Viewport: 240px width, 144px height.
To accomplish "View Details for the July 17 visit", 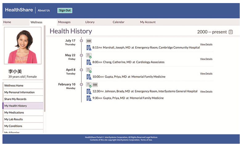I will (x=206, y=44).
